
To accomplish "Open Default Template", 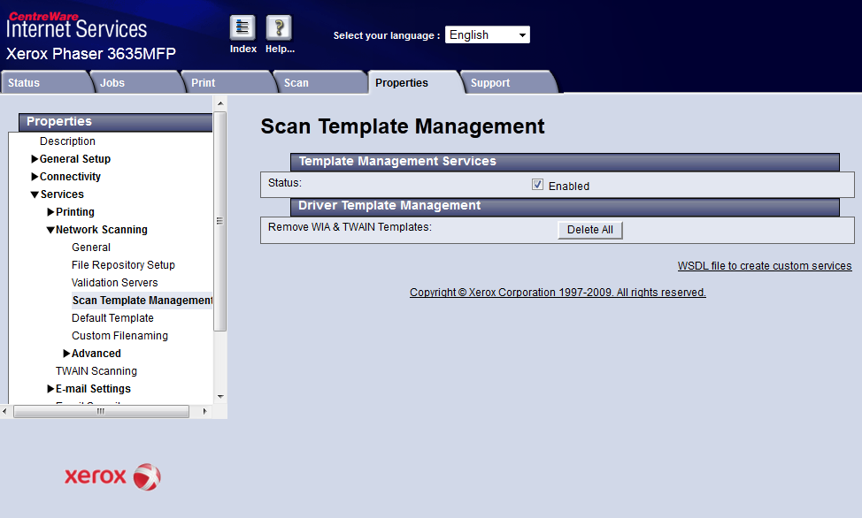I will 112,318.
